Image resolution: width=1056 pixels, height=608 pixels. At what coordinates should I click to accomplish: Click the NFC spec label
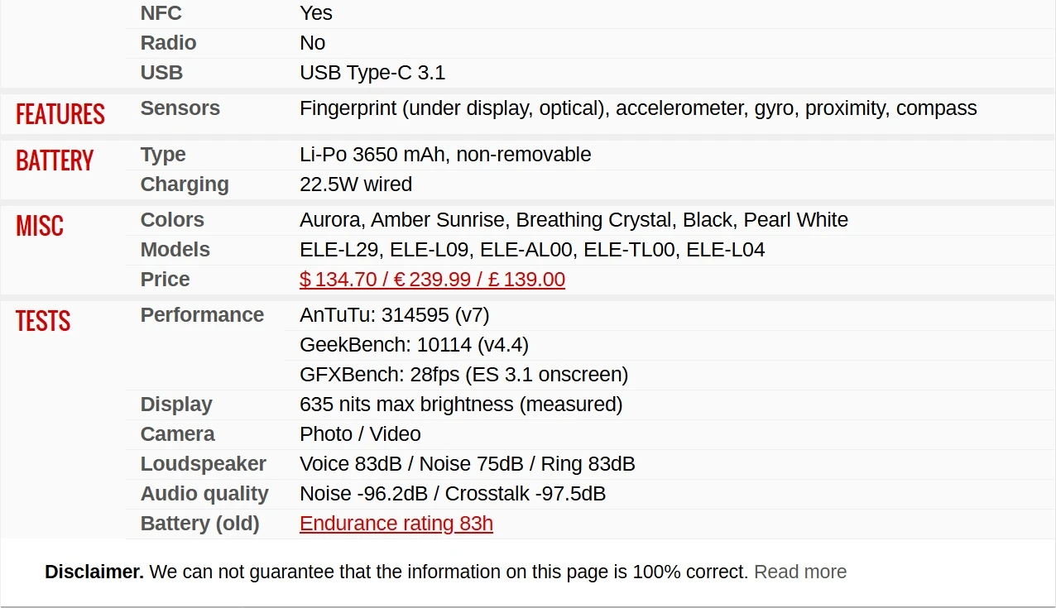161,13
